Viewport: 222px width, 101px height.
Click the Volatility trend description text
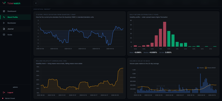[59, 63]
